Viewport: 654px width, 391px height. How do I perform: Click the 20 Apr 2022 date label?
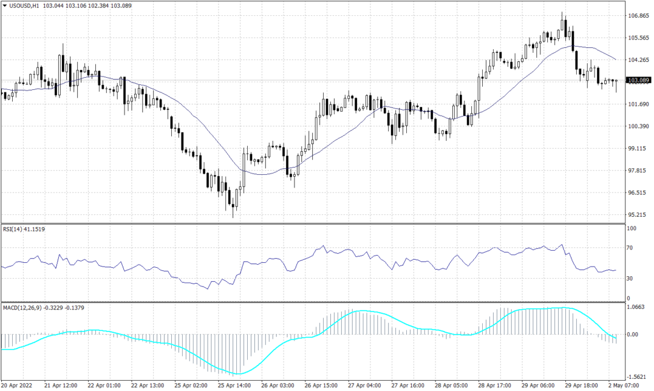click(x=17, y=386)
